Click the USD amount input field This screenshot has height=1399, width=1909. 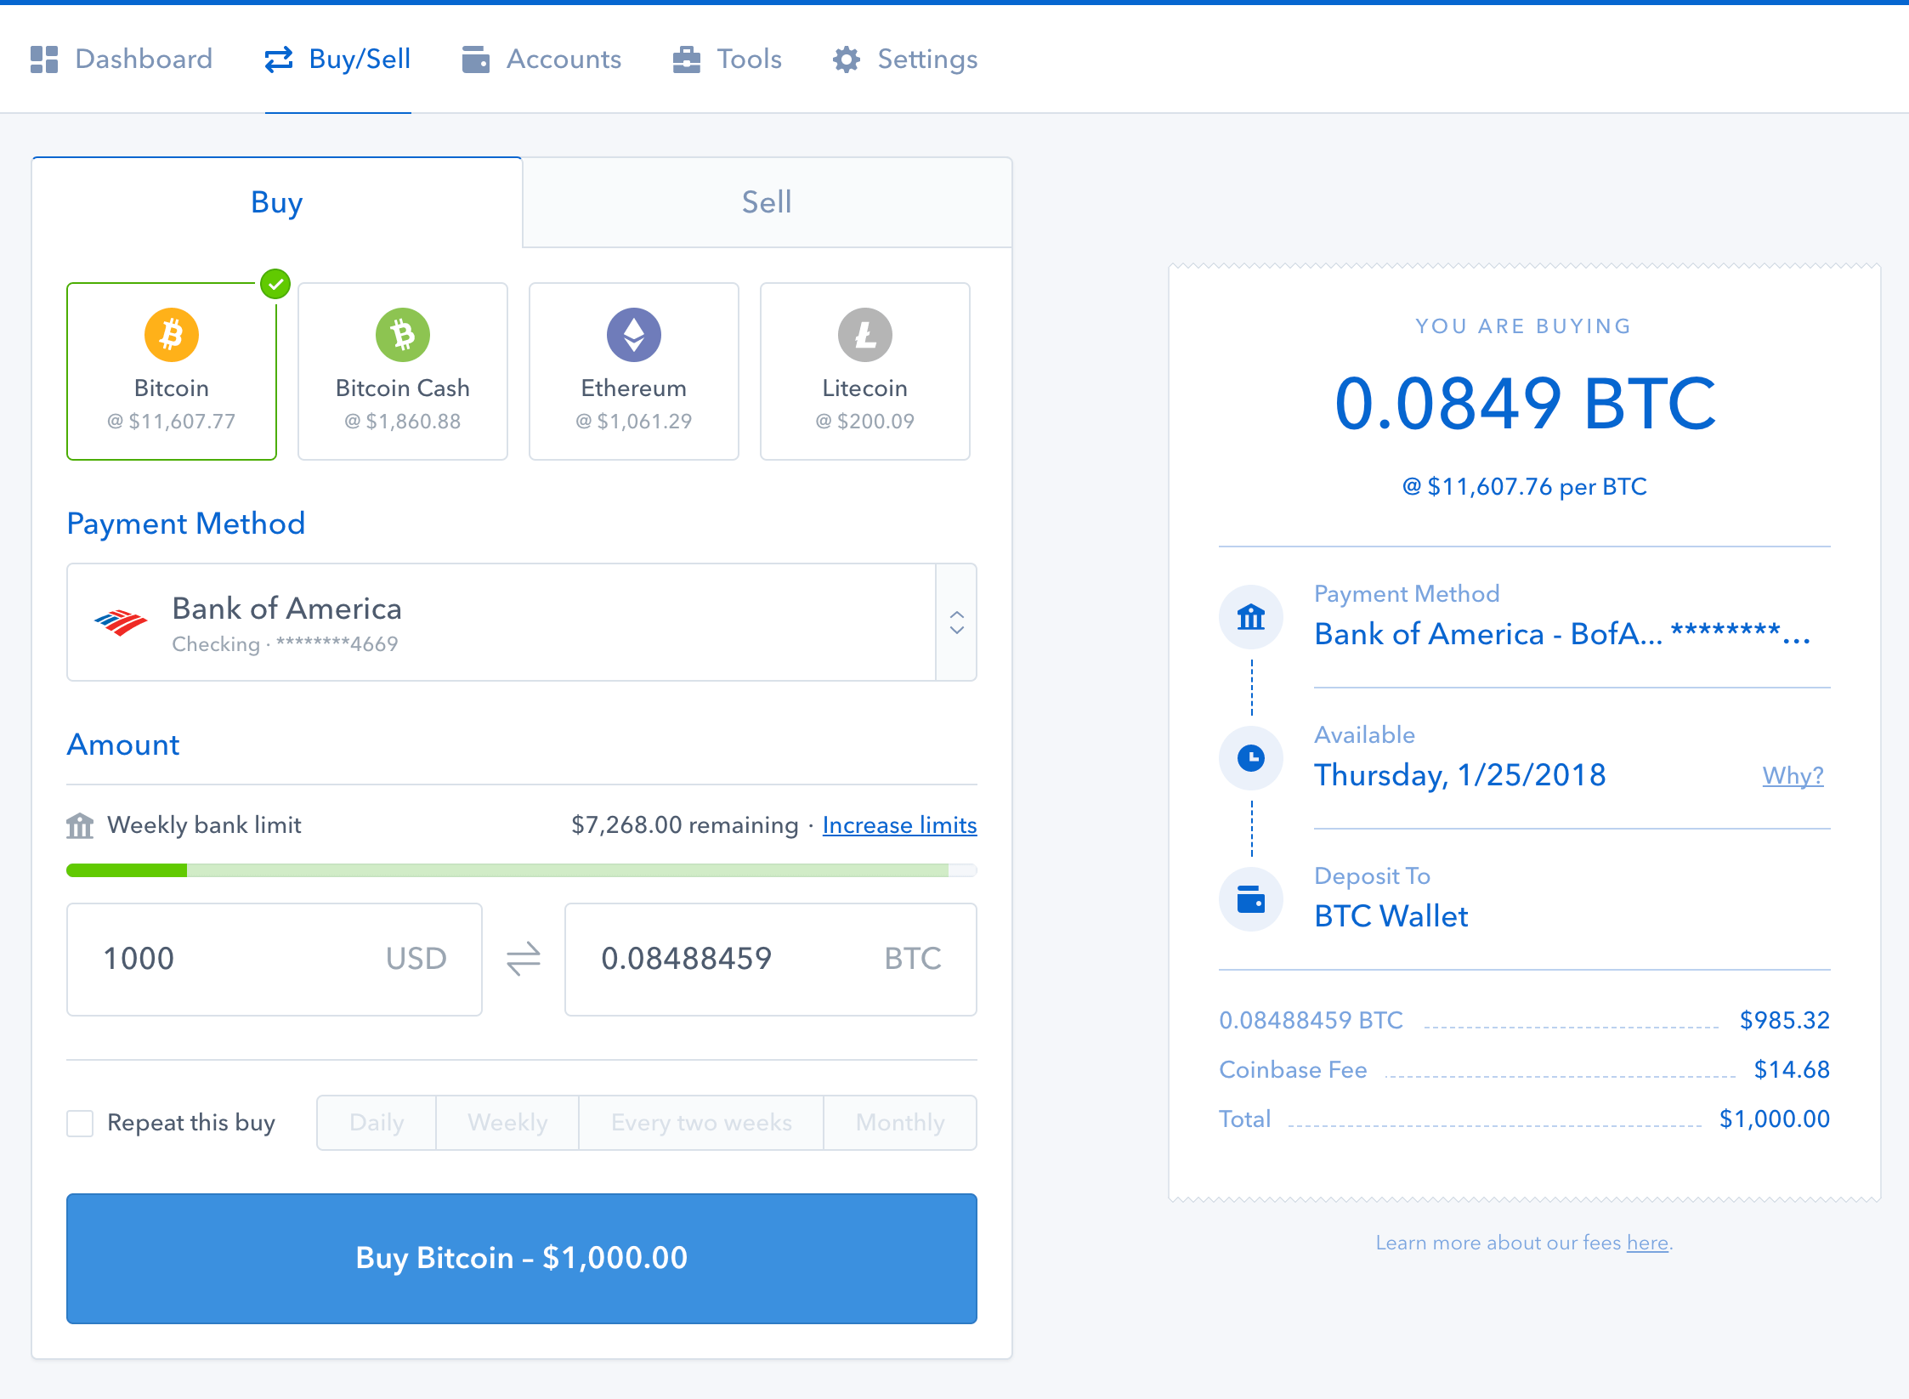pos(275,960)
